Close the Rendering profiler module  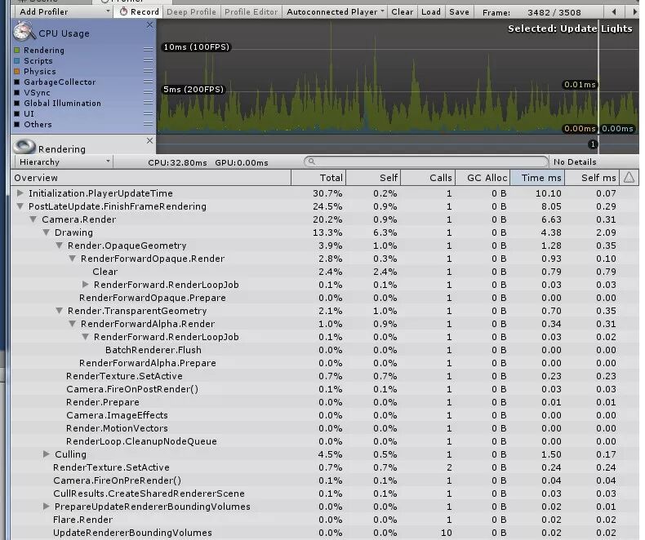coord(149,140)
